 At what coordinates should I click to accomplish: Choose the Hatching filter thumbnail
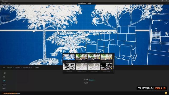[x=69, y=67]
